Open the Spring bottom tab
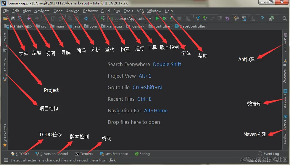This screenshot has width=290, height=165. point(142,154)
